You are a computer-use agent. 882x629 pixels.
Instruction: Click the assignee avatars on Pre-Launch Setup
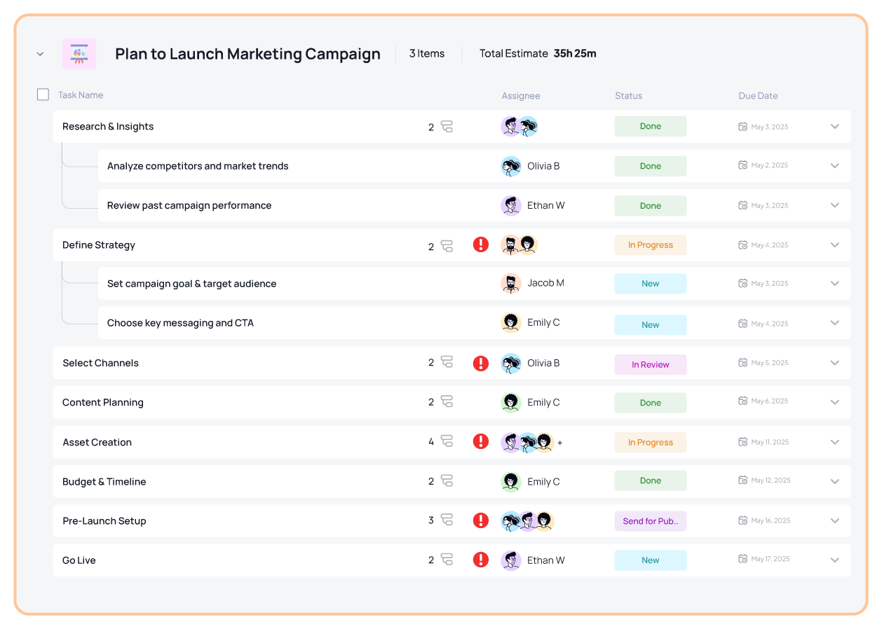pos(528,521)
